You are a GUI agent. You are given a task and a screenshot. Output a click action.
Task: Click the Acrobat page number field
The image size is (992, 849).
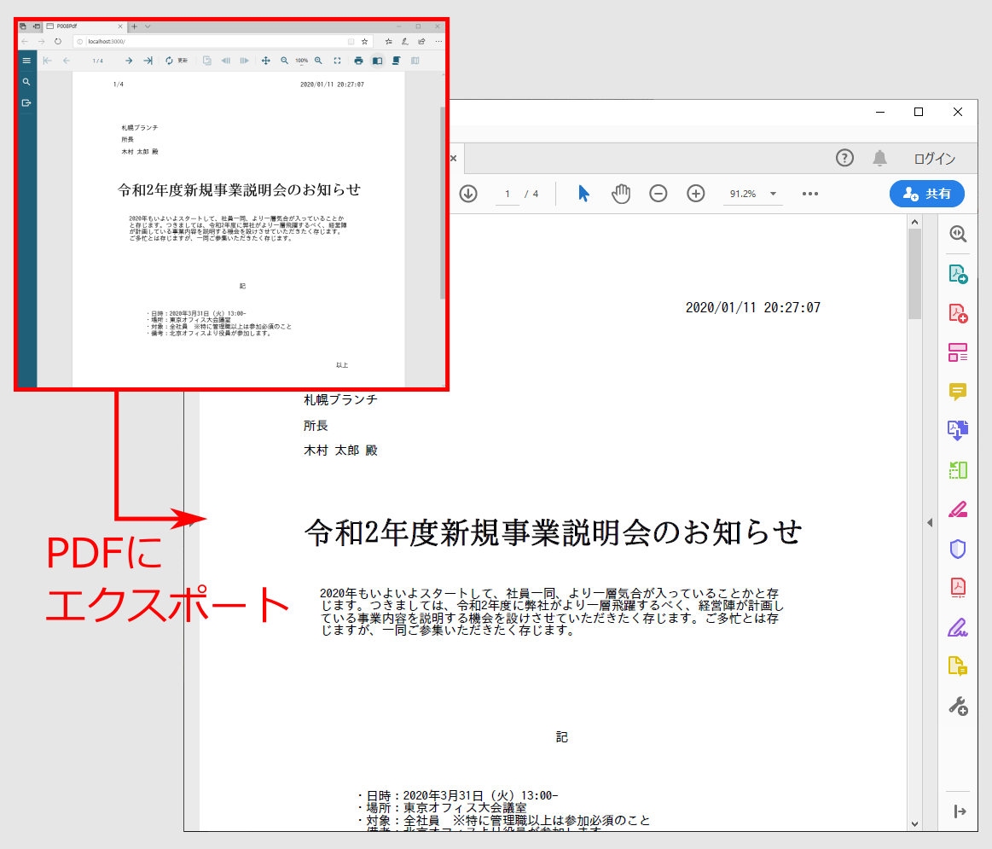pyautogui.click(x=508, y=194)
